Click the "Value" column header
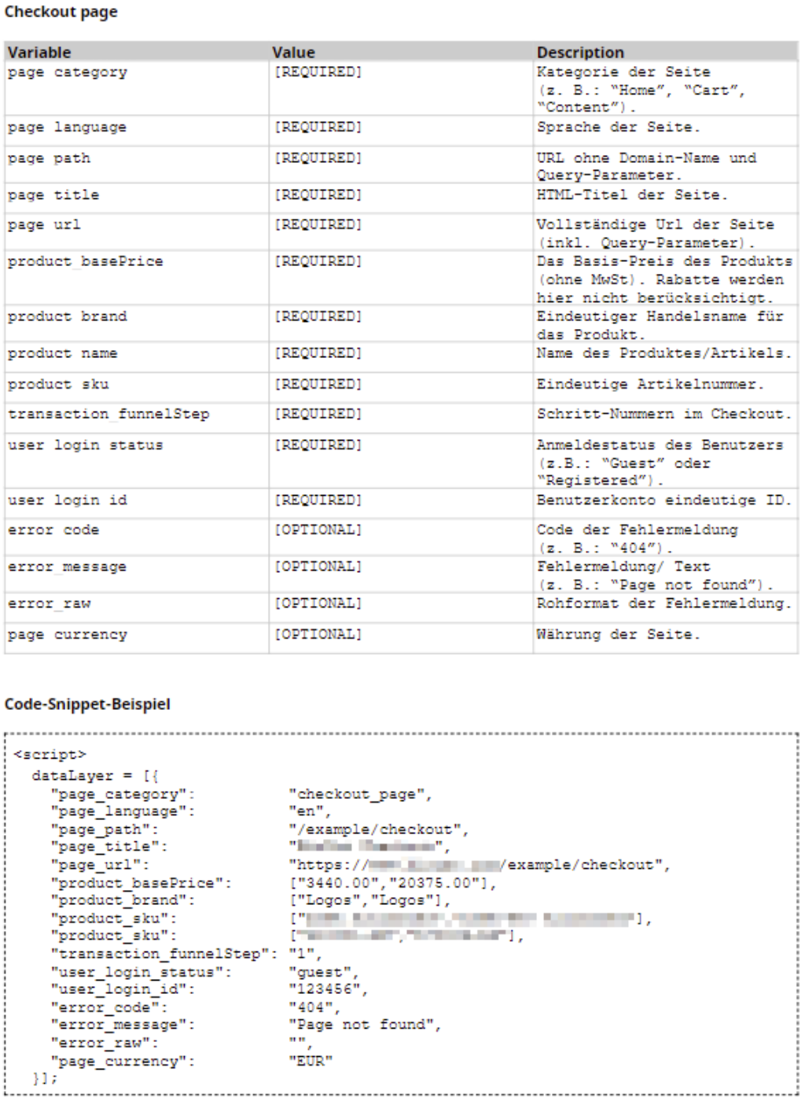 pyautogui.click(x=293, y=53)
